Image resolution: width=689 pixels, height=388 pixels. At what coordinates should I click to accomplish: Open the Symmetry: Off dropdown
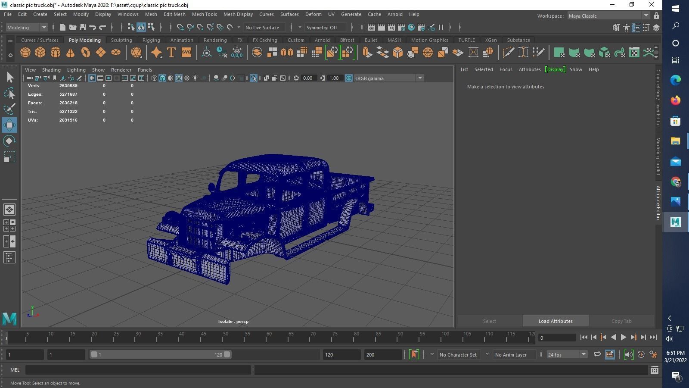326,27
